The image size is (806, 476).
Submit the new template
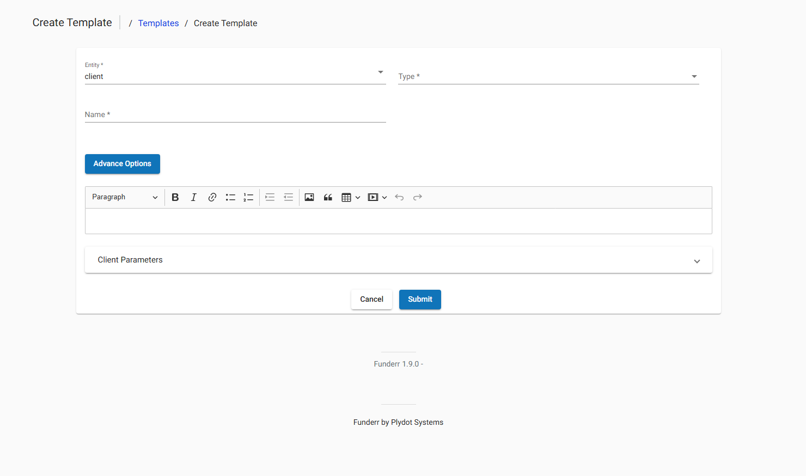point(419,299)
